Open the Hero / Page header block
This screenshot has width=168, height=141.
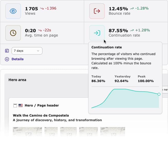pyautogui.click(x=42, y=105)
